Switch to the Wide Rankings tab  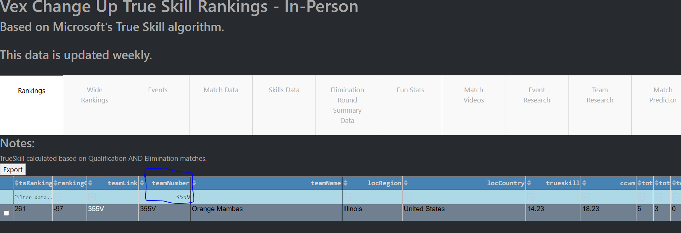95,95
